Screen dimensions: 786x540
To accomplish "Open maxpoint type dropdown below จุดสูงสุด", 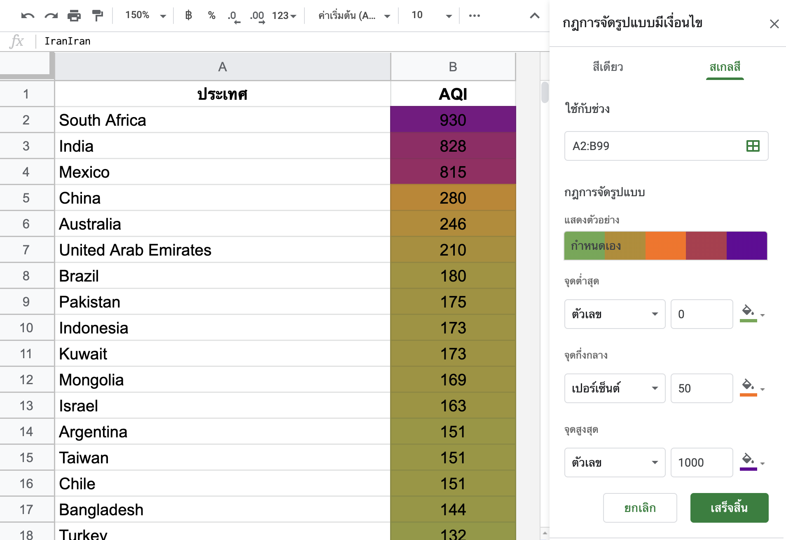I will (615, 463).
